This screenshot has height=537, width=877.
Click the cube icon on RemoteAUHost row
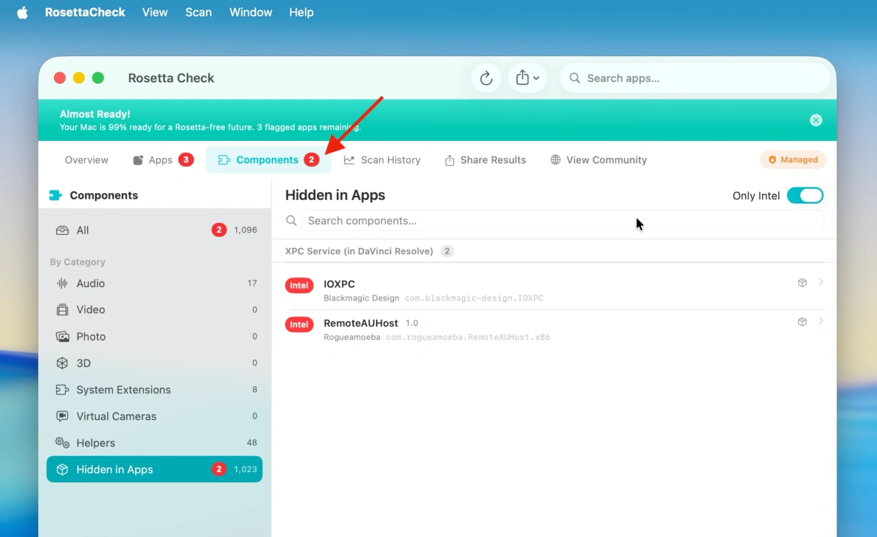coord(802,322)
